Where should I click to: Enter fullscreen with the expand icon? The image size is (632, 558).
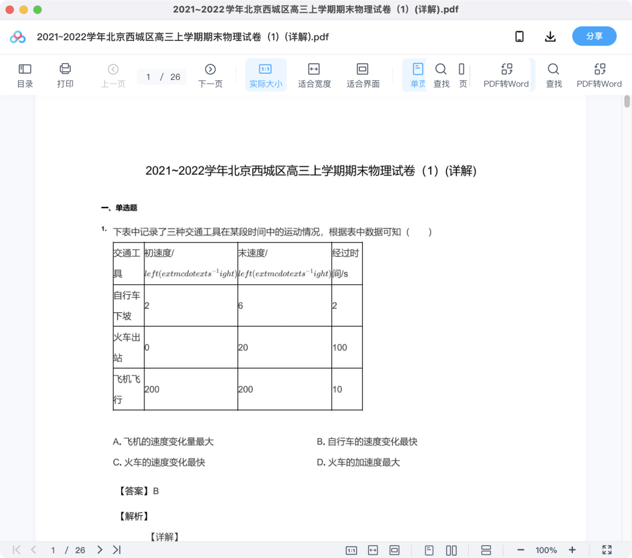point(607,550)
